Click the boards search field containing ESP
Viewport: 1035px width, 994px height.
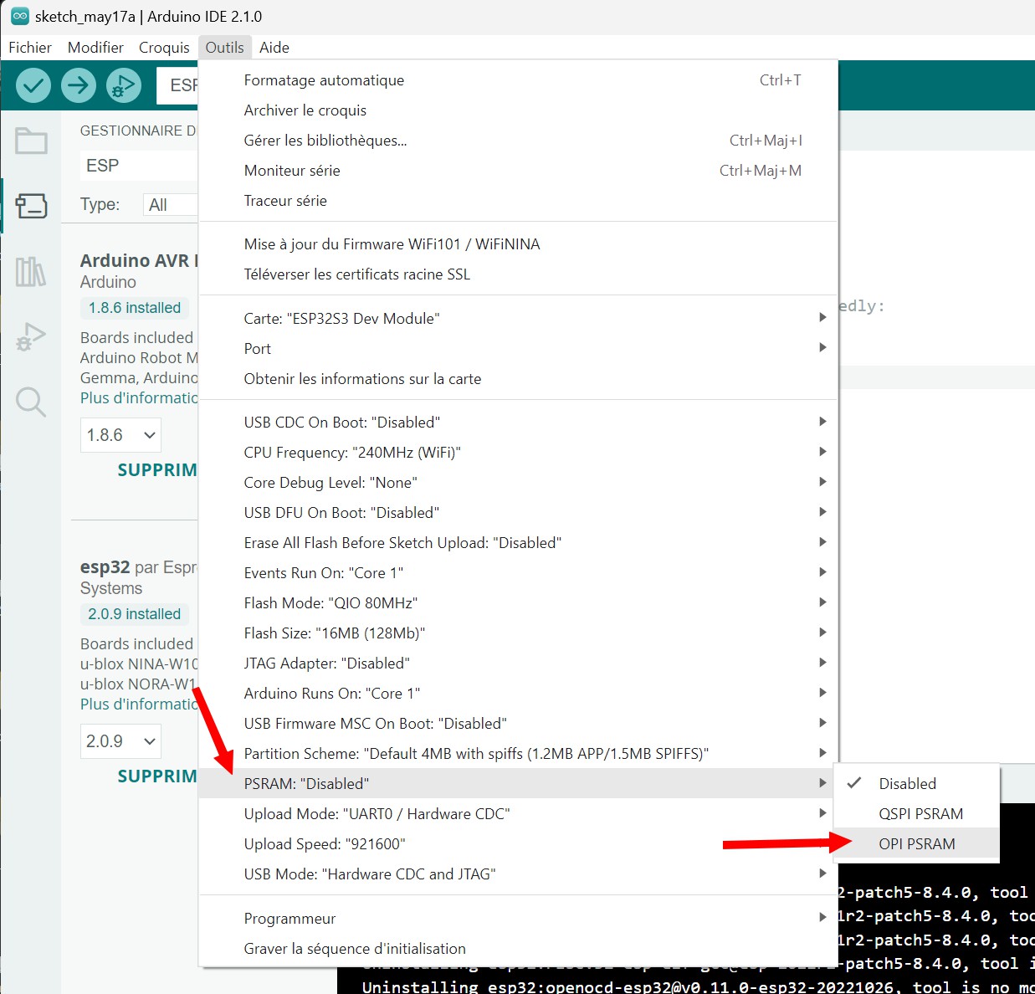tap(139, 166)
